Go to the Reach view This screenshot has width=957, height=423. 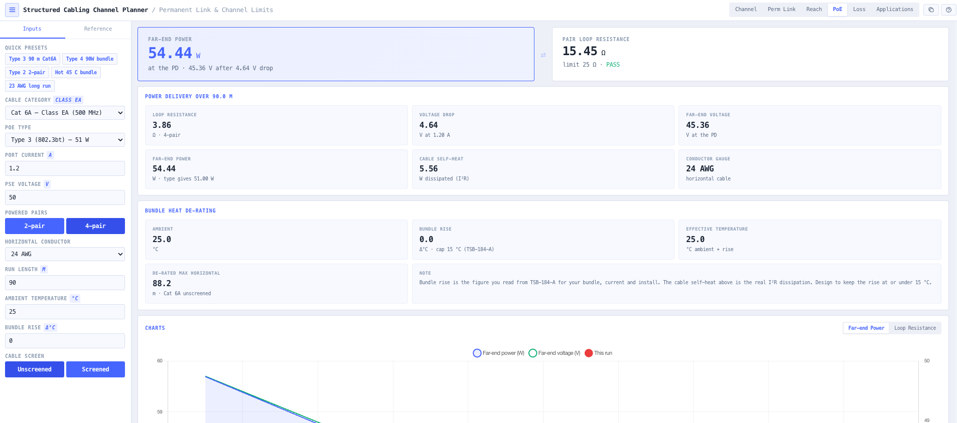coord(814,10)
